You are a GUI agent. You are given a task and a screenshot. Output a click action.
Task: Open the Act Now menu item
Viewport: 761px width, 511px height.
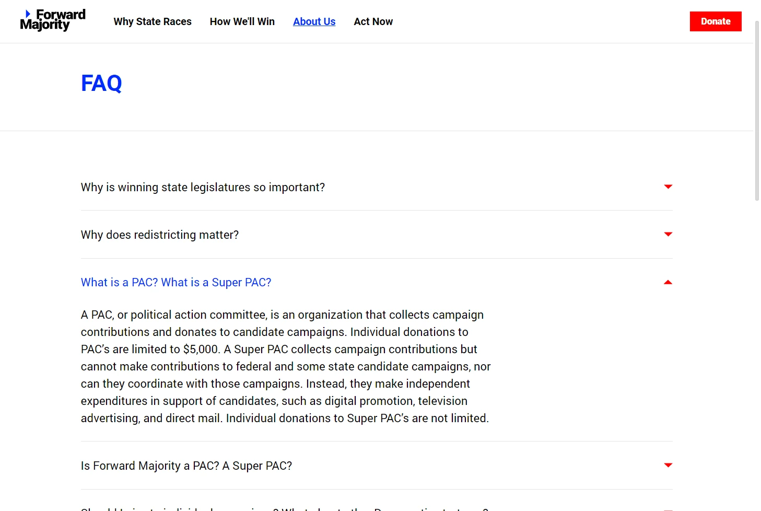click(373, 21)
